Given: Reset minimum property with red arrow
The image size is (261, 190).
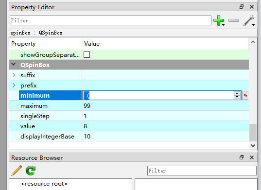Looking at the screenshot, I should [x=245, y=95].
